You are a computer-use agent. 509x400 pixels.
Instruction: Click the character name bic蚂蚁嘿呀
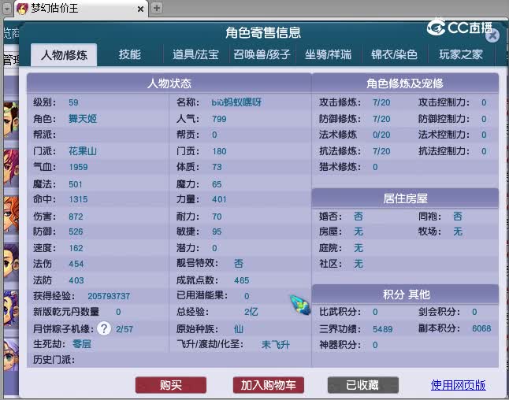coord(236,102)
